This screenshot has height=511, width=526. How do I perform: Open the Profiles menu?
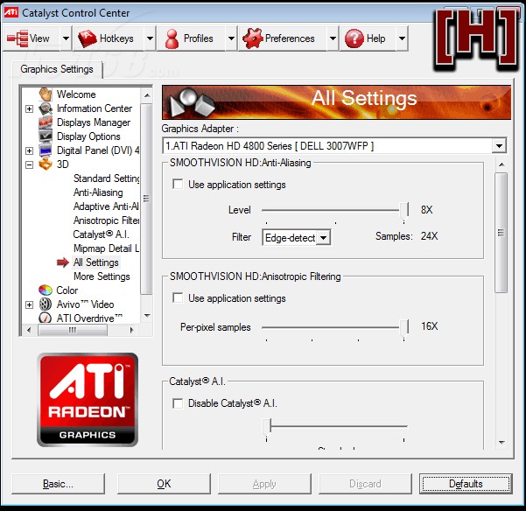[x=192, y=38]
